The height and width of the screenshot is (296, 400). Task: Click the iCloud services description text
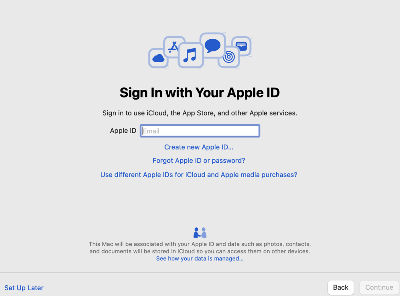(200, 113)
